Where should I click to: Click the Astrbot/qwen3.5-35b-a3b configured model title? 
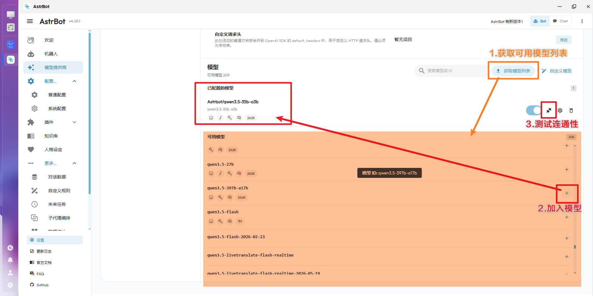[x=233, y=102]
